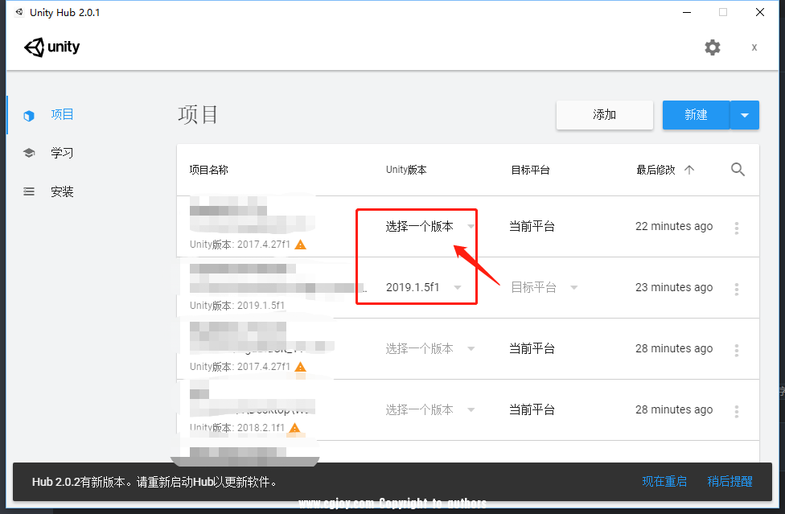This screenshot has height=514, width=785.
Task: Click 现在重启 link in update banner
Action: pyautogui.click(x=664, y=482)
